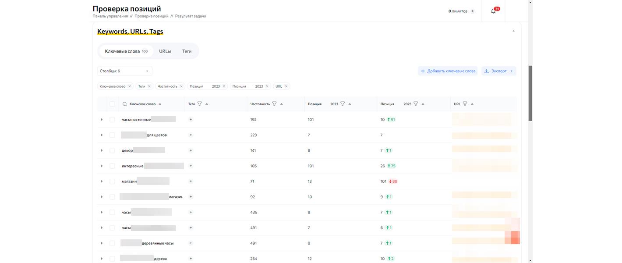Check the 'деревянные часы' row checkbox
The height and width of the screenshot is (263, 622).
(x=112, y=243)
